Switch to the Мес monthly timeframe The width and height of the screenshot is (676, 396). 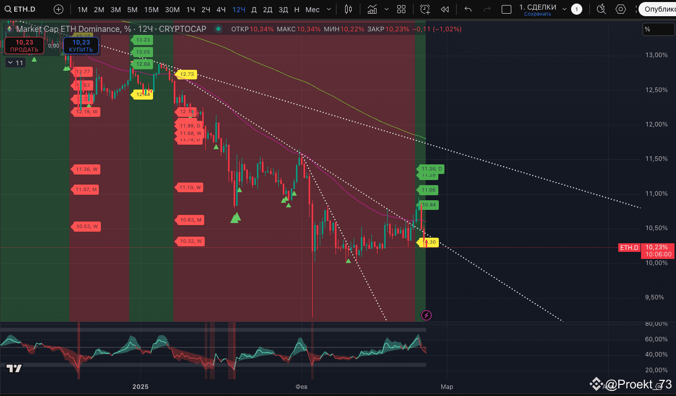[x=312, y=9]
